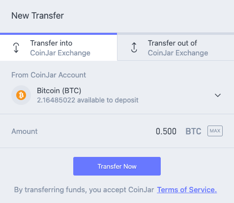Click 'CoinJar Exchange' subtitle under Transfer into

tap(60, 53)
